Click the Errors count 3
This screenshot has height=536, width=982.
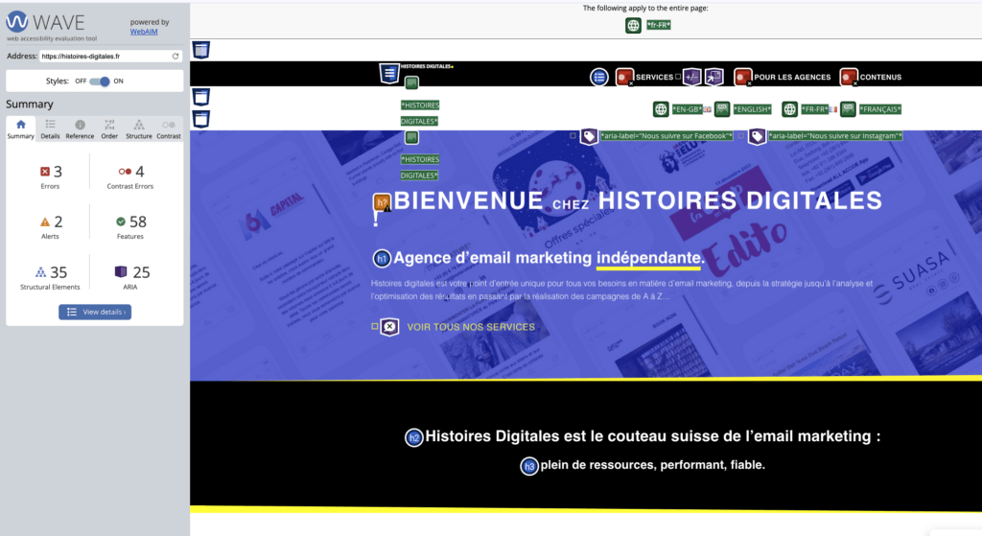pos(58,172)
